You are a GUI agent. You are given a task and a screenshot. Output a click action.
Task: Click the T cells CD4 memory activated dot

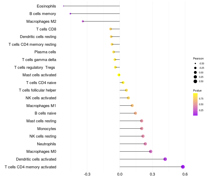[183, 167]
